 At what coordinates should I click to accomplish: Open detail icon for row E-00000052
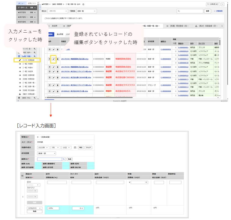click(x=50, y=77)
